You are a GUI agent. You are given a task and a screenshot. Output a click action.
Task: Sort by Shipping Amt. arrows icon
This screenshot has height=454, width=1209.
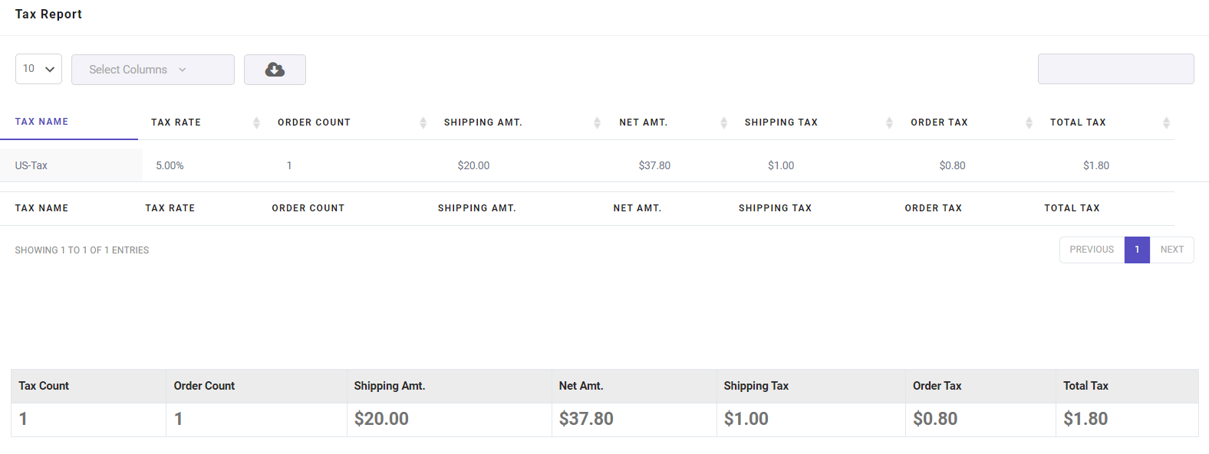click(597, 122)
